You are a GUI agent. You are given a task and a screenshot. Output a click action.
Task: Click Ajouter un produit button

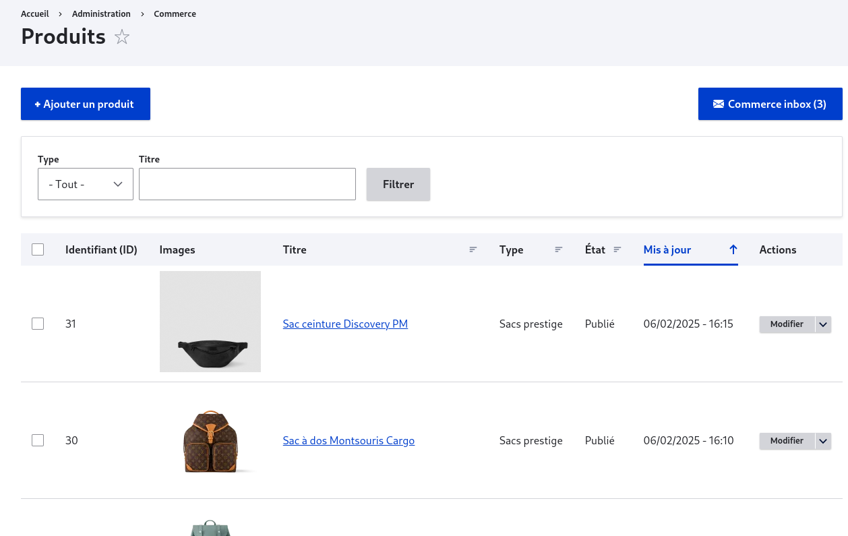[x=86, y=104]
